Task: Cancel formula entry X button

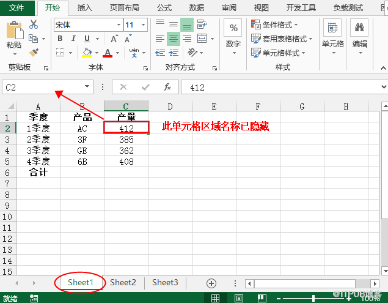Action: [x=123, y=87]
